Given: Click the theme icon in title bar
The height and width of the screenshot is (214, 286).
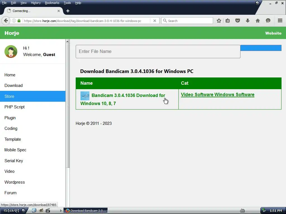Looking at the screenshot, I should click(x=257, y=3).
